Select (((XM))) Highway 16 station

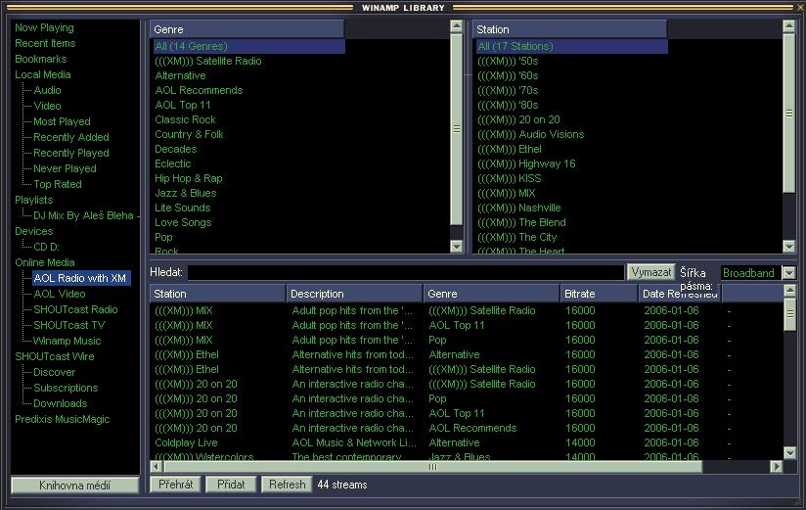point(526,163)
